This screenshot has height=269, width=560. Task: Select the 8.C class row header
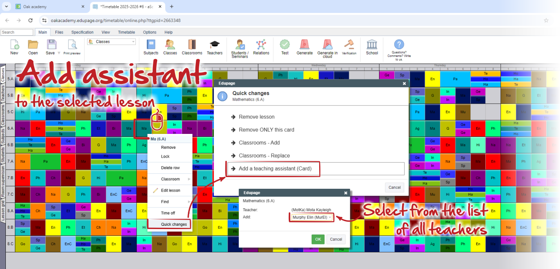pyautogui.click(x=10, y=244)
